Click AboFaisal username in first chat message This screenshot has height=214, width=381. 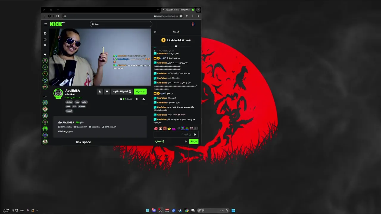click(162, 53)
